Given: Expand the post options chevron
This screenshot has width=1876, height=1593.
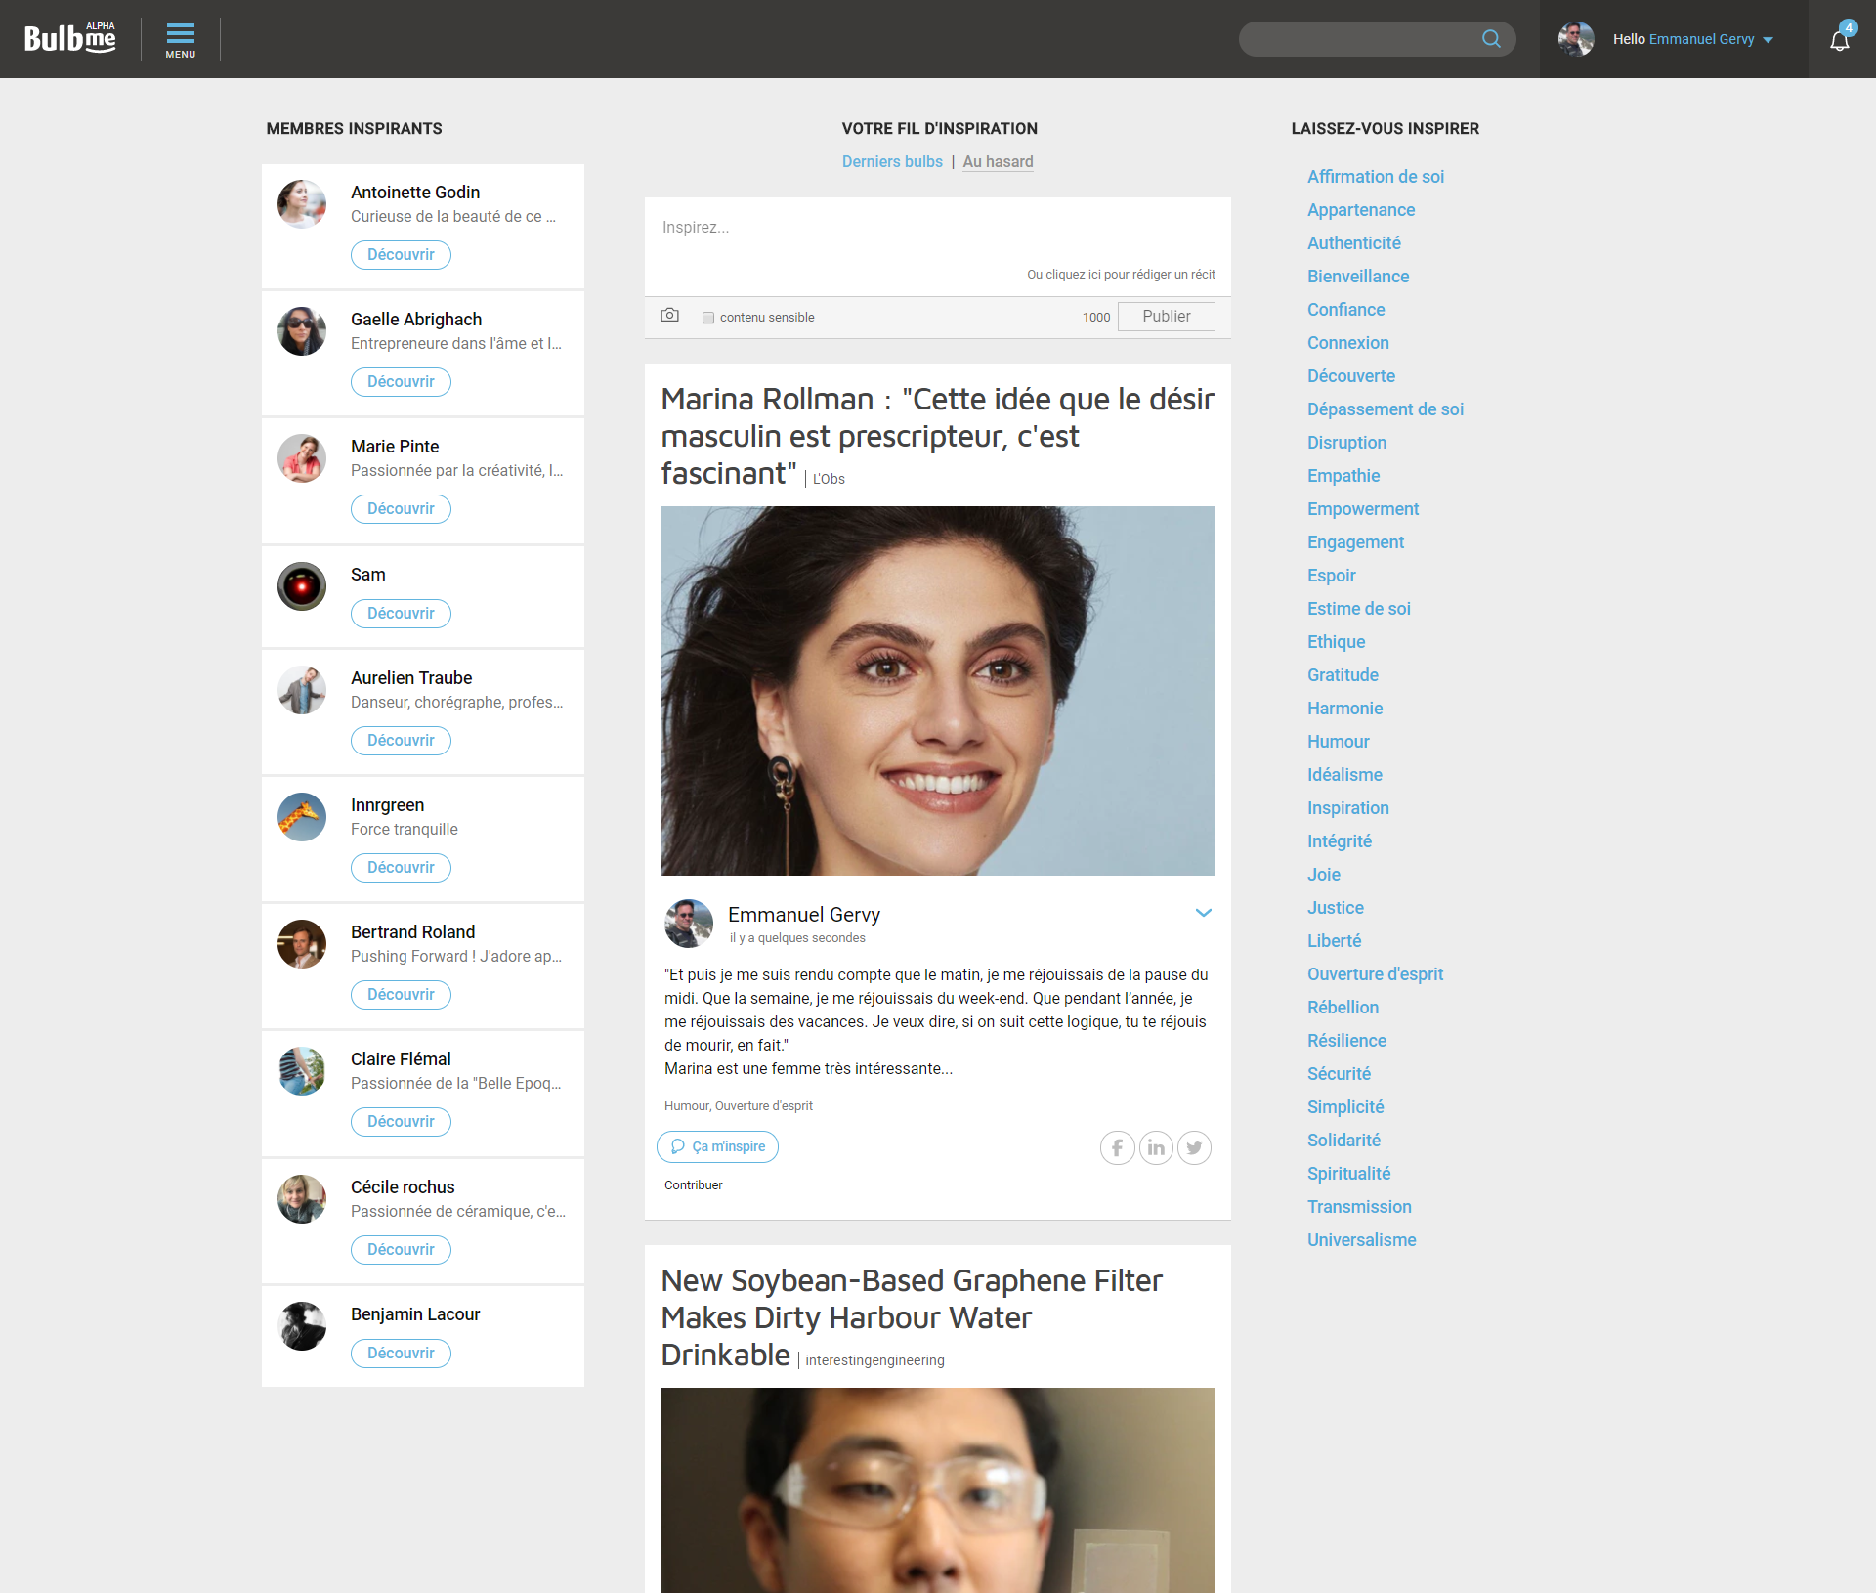Looking at the screenshot, I should click(x=1204, y=913).
